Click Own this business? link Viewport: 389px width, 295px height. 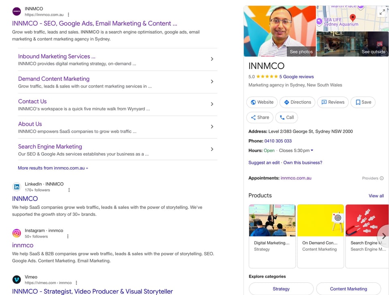[x=303, y=163]
